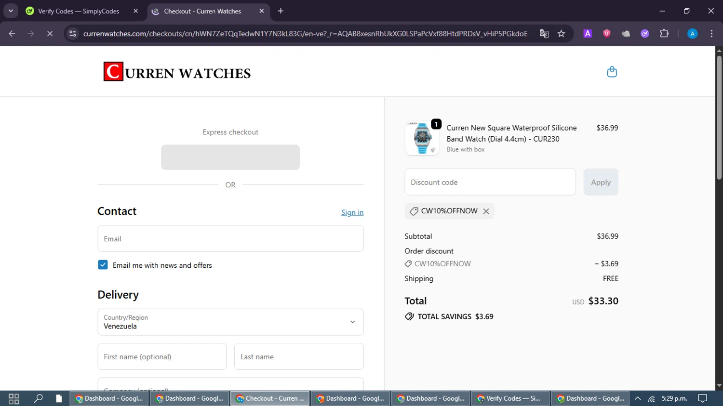
Task: Focus the Email input field
Action: 230,238
